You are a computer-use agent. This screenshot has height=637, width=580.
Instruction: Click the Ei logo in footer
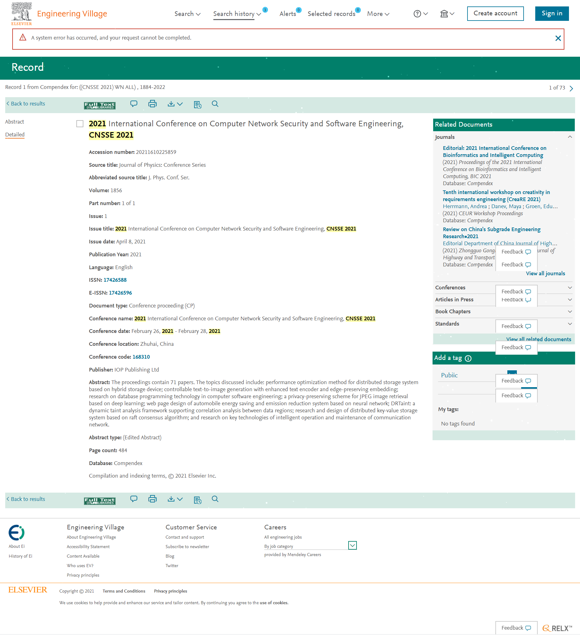17,533
